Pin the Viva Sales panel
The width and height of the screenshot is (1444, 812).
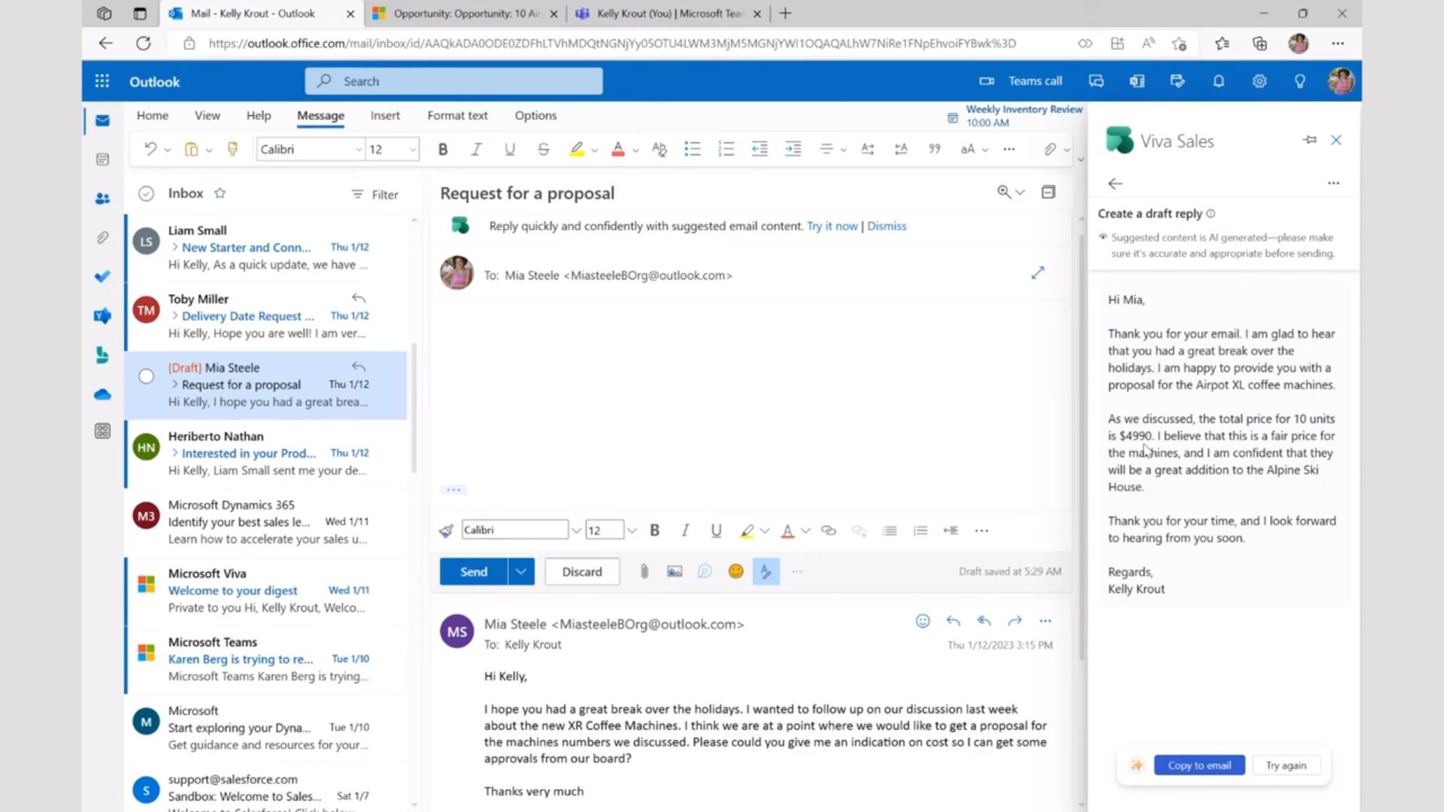click(x=1309, y=140)
